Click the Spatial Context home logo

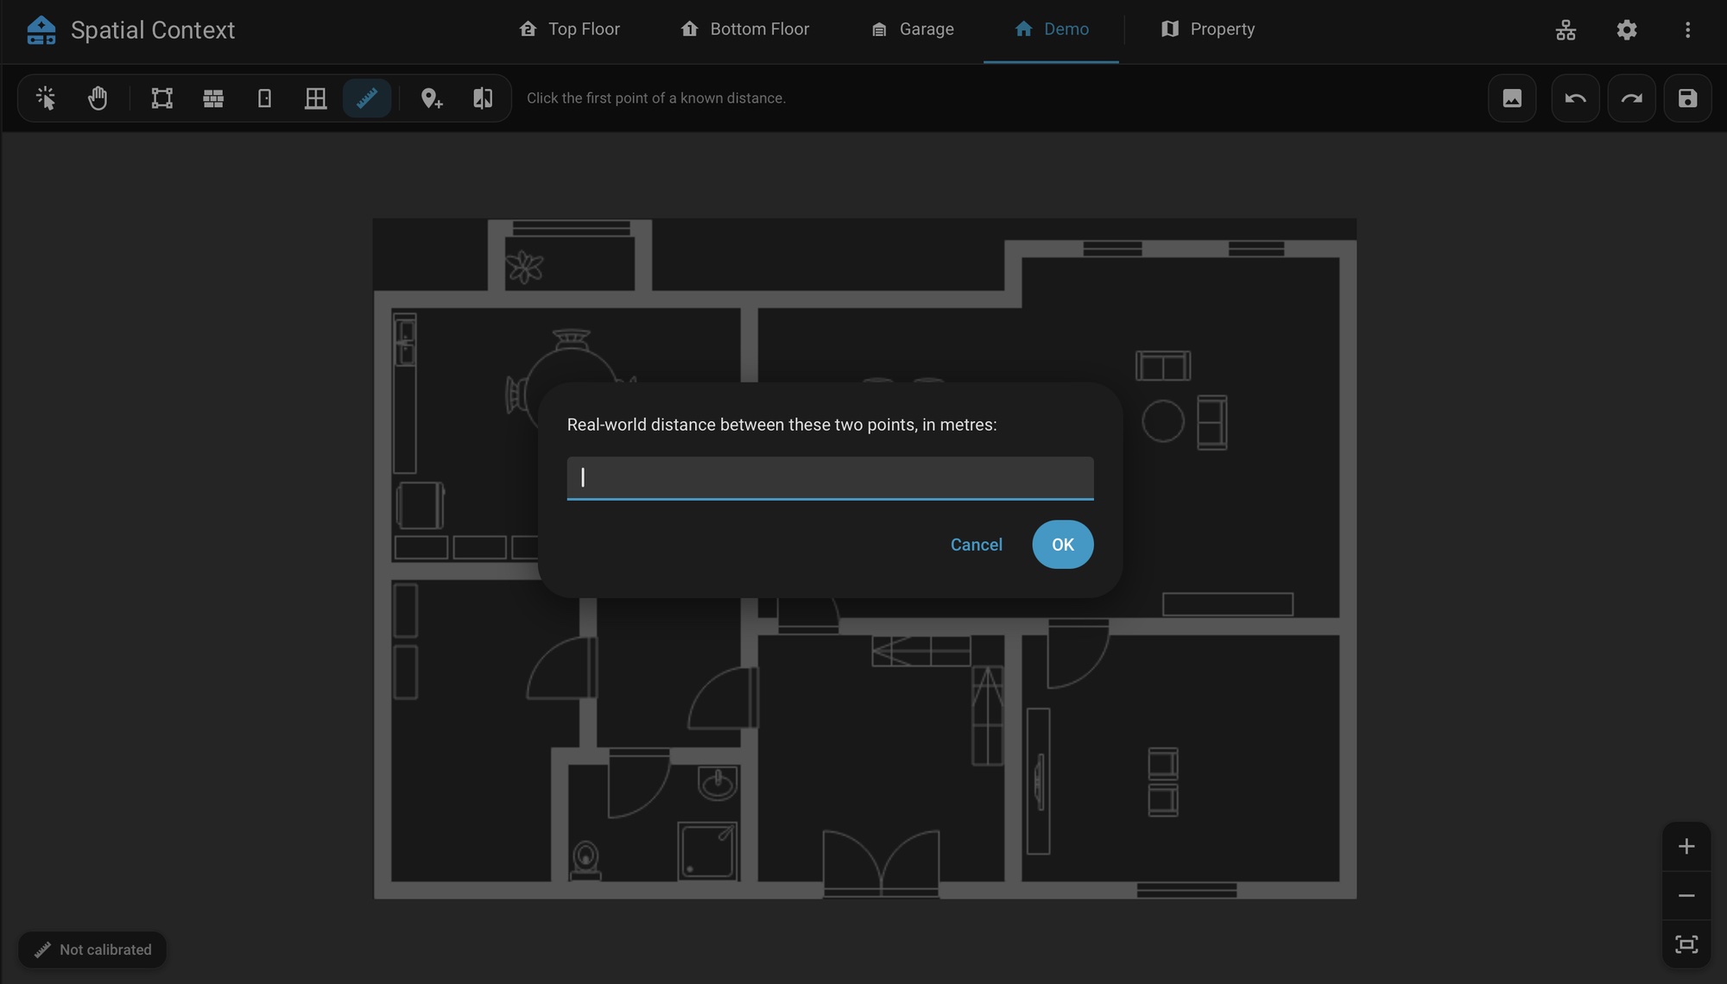(41, 30)
